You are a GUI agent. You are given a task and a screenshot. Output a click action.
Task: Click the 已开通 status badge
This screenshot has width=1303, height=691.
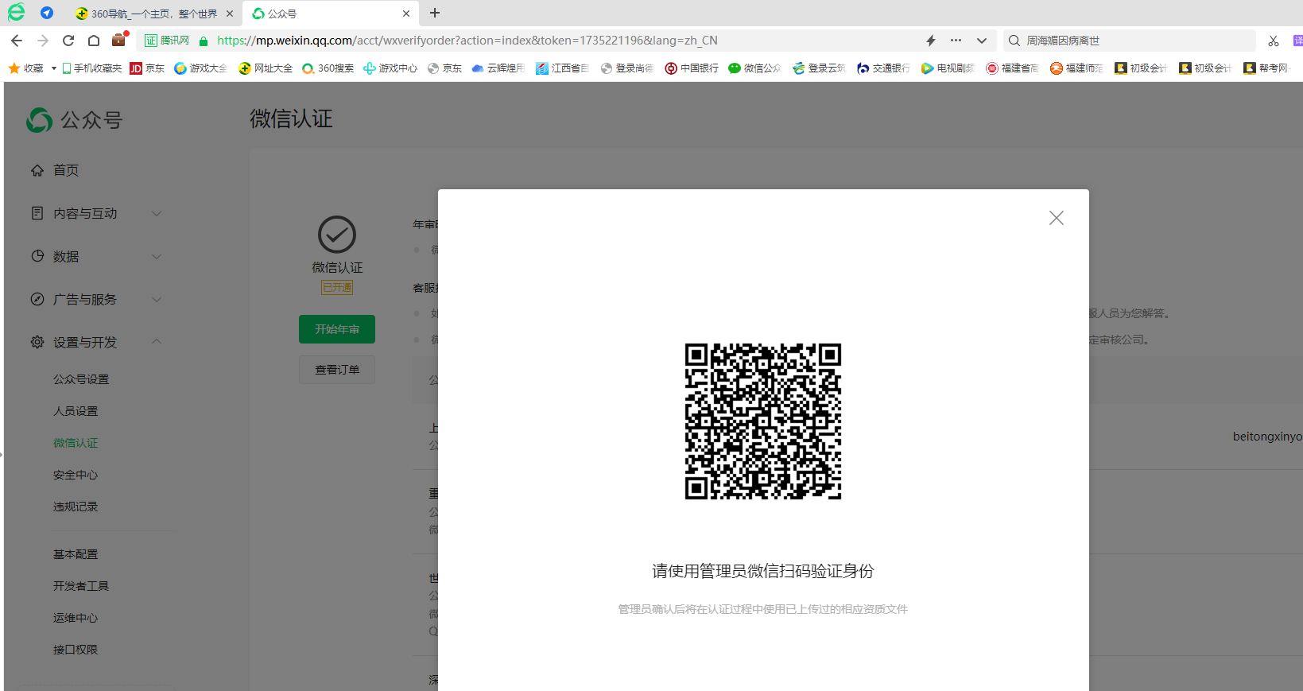[337, 287]
